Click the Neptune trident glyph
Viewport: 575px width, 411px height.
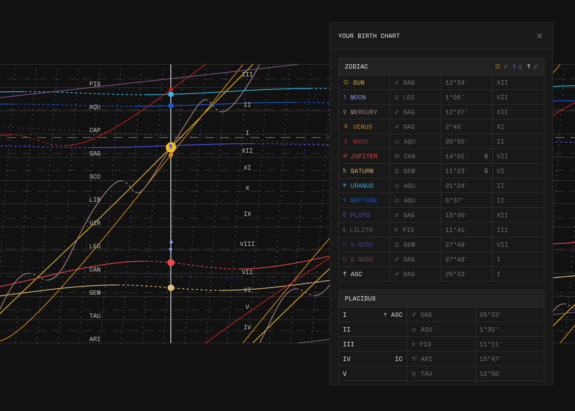[345, 200]
